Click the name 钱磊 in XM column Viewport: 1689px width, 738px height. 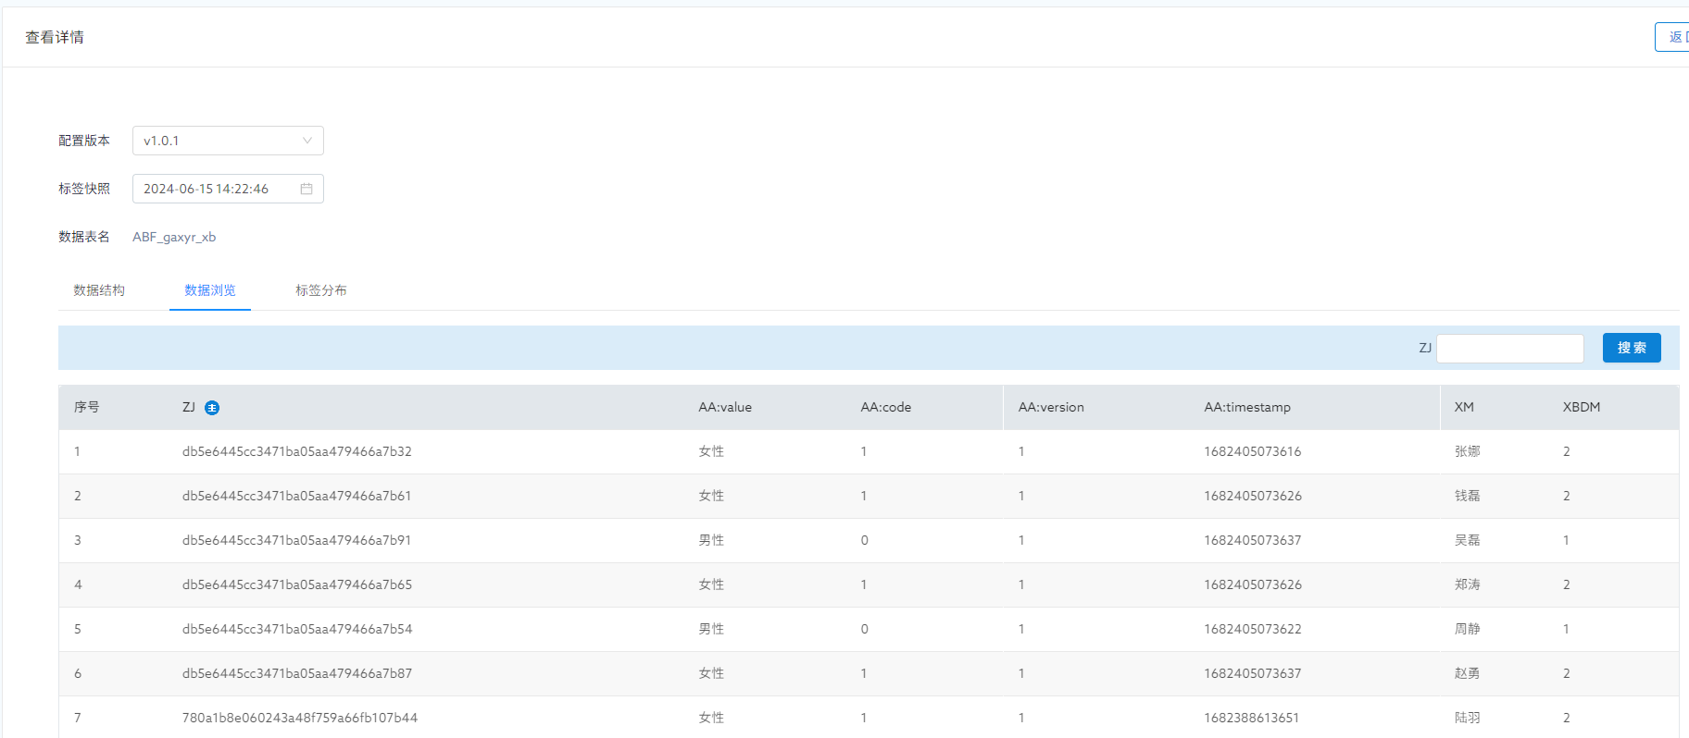tap(1467, 496)
